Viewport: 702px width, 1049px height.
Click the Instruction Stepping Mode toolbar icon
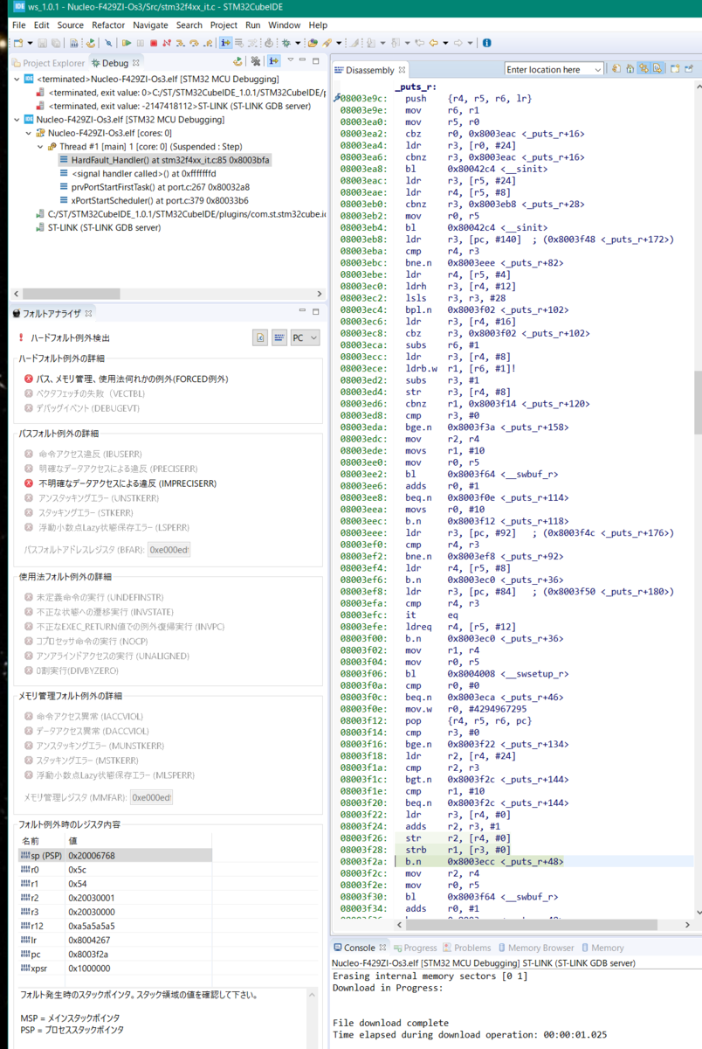(226, 42)
